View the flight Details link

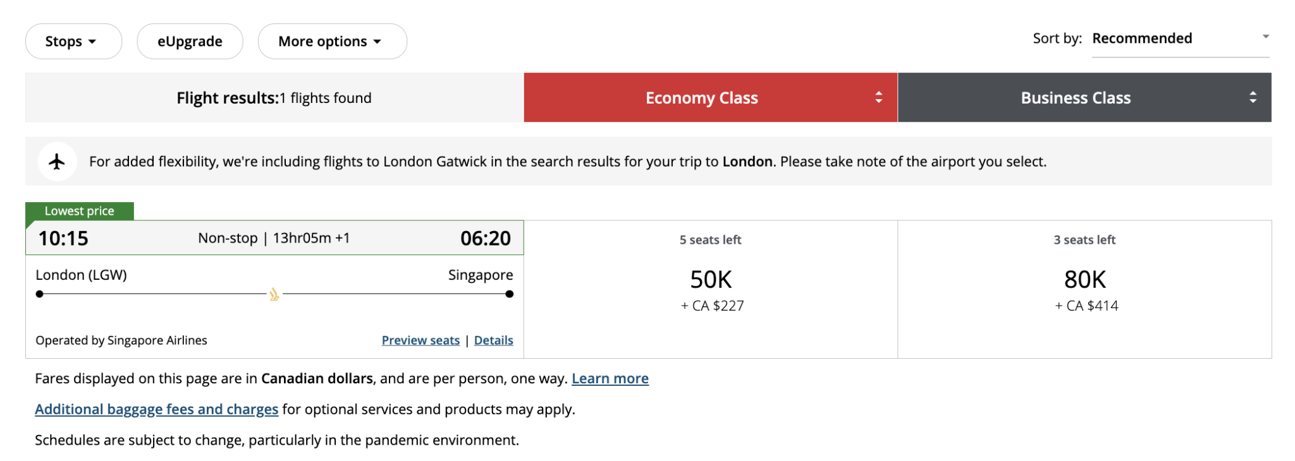(x=493, y=340)
